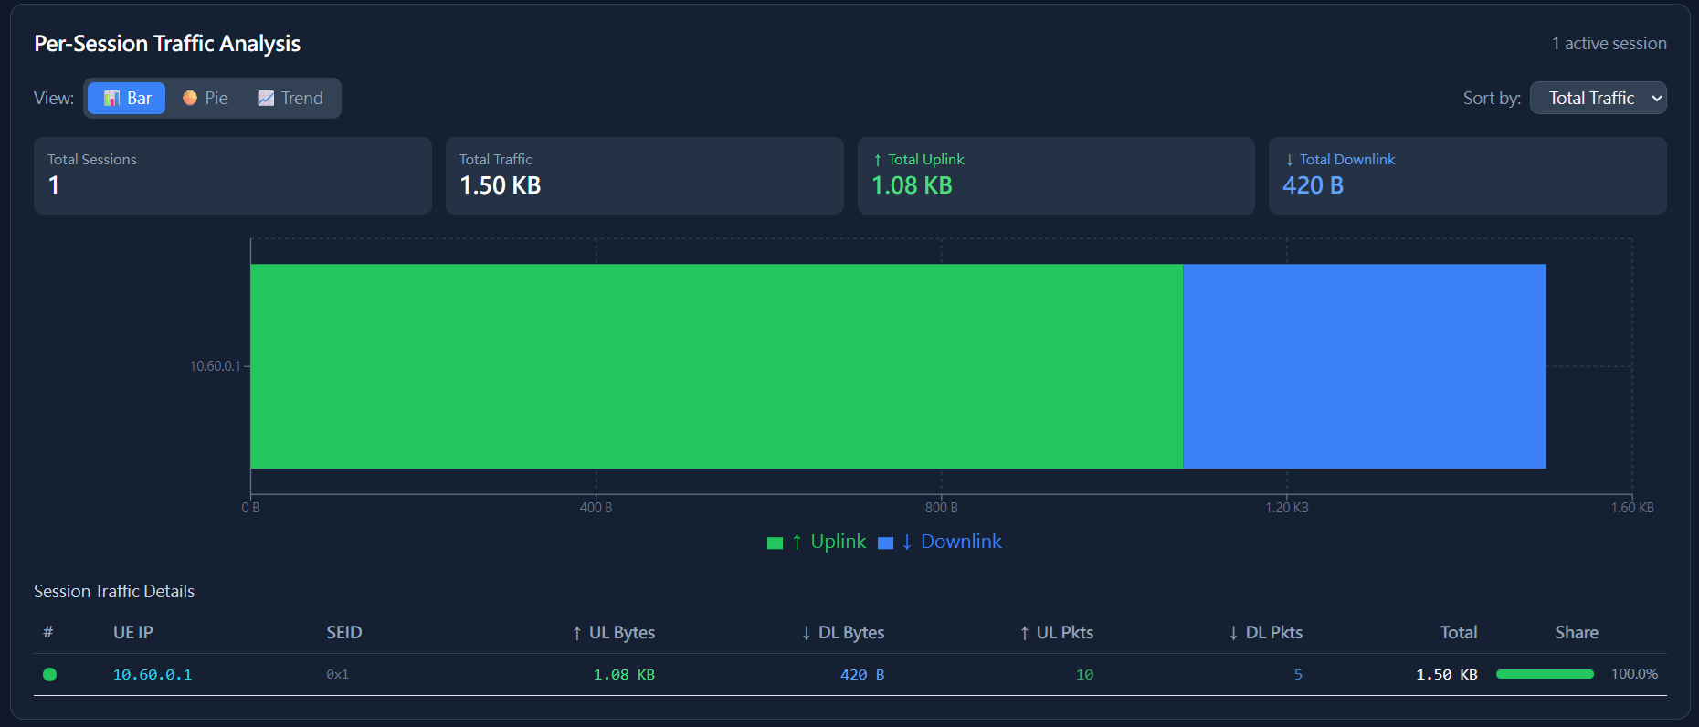Sort table by UL Bytes column header
This screenshot has height=727, width=1699.
(613, 633)
